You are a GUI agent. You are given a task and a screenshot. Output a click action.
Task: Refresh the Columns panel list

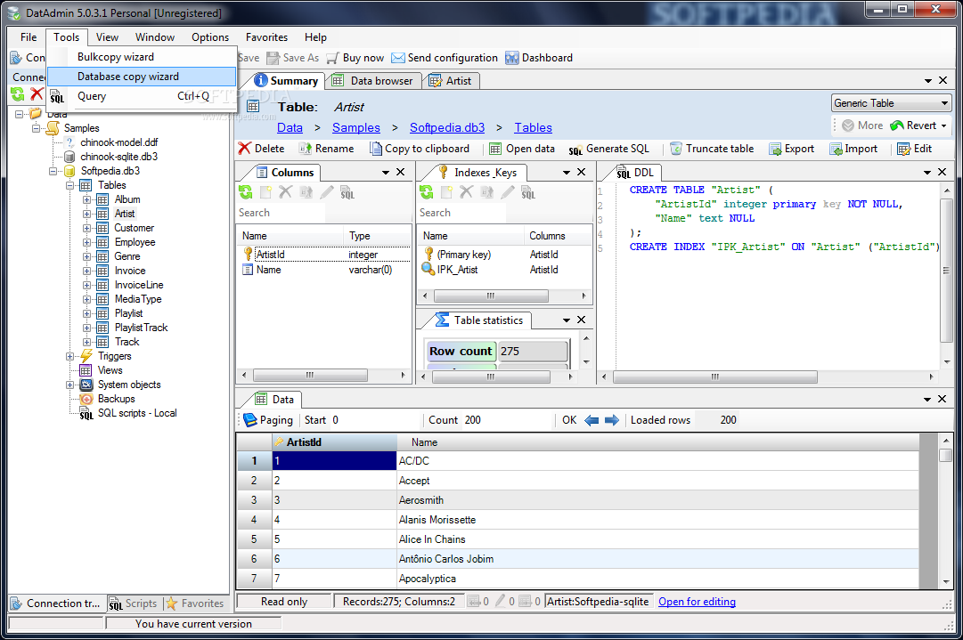[246, 192]
